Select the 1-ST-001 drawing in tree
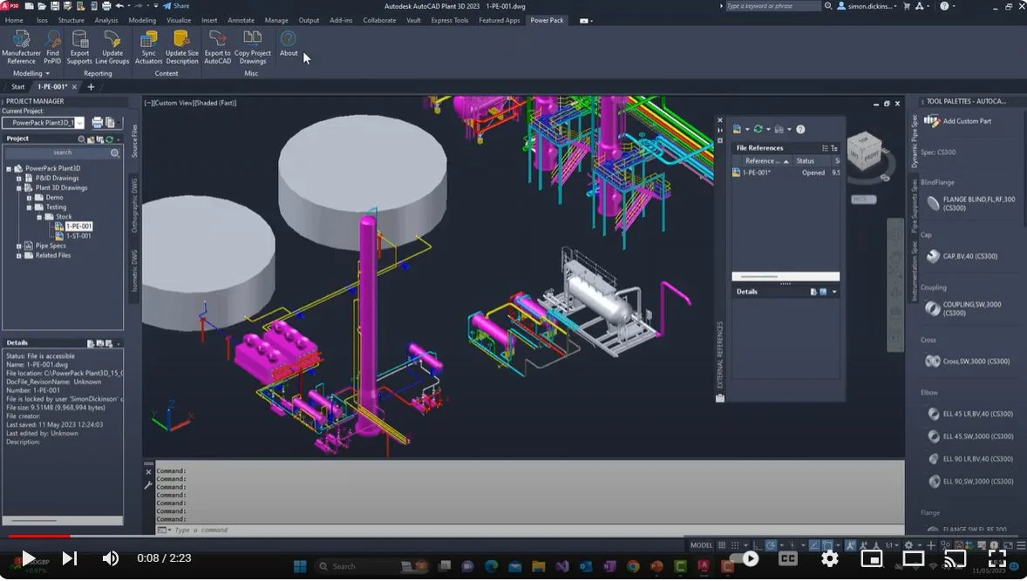 pyautogui.click(x=78, y=236)
